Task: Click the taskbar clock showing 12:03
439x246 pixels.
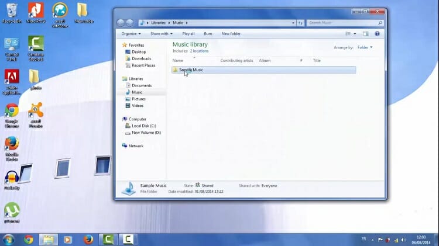Action: pos(421,240)
